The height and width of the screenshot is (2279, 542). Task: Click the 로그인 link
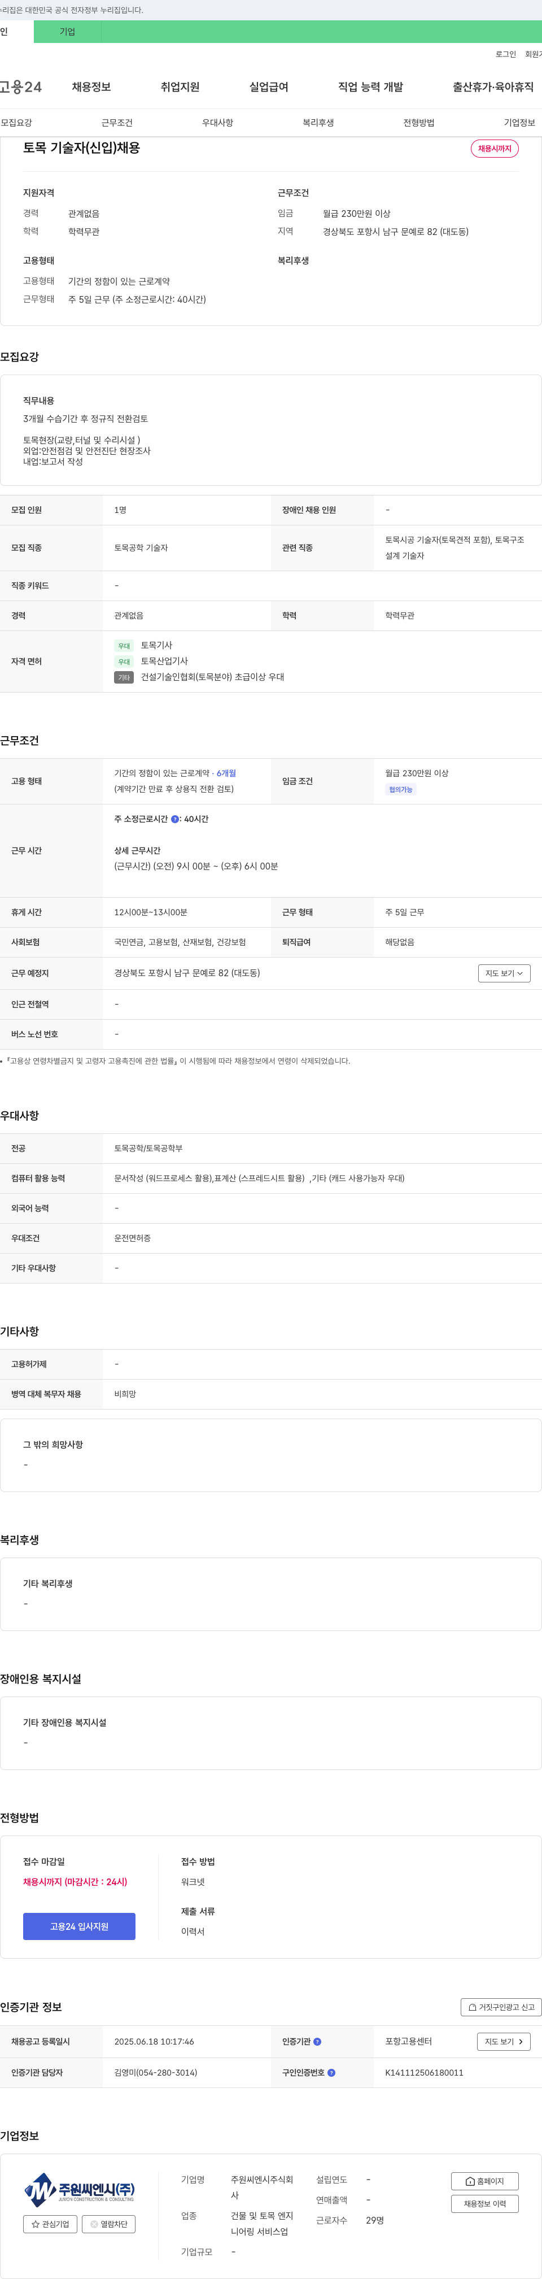[506, 54]
